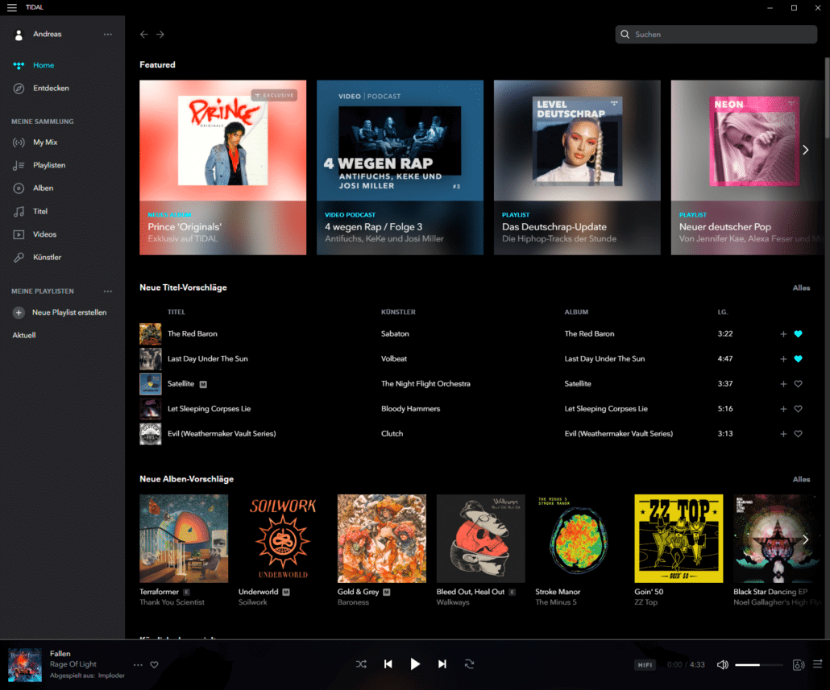830x690 pixels.
Task: Show all Neue Titel-Vorschläge via Alles
Action: coord(801,288)
